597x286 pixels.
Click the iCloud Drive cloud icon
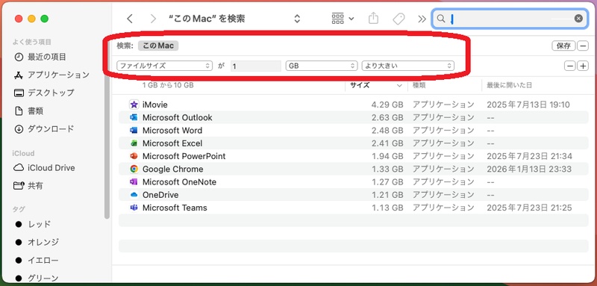pos(19,168)
